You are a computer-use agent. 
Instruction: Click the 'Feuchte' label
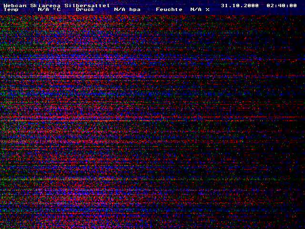169,10
